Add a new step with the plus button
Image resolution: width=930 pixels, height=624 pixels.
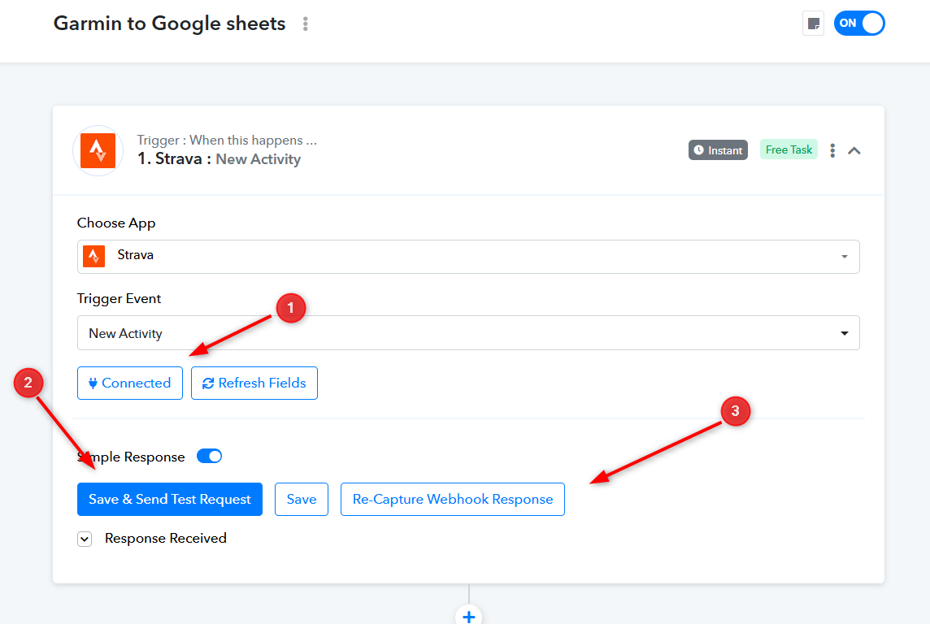click(x=468, y=617)
